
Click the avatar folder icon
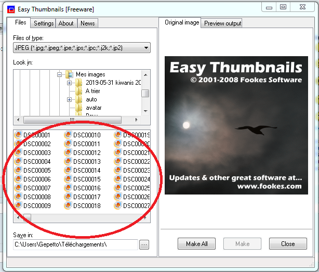79,108
